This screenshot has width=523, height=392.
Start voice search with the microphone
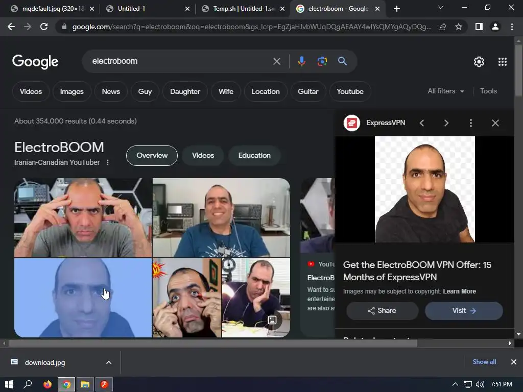point(301,61)
